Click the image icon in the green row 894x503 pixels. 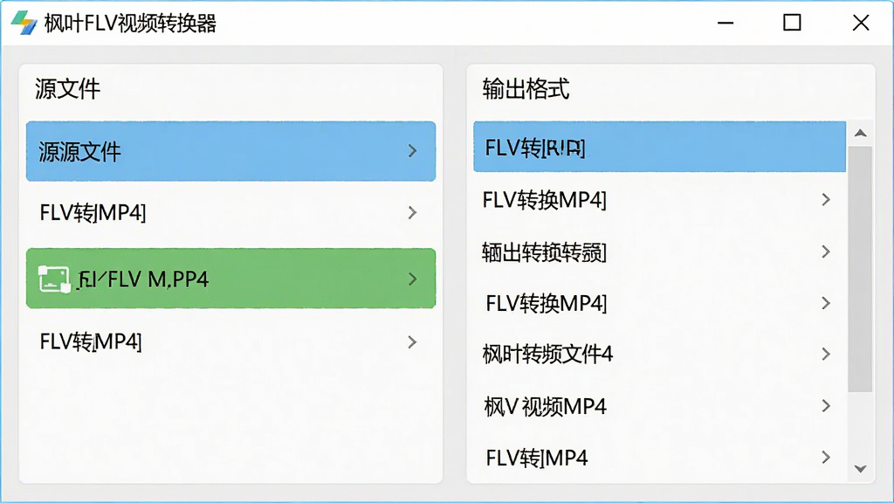(54, 279)
